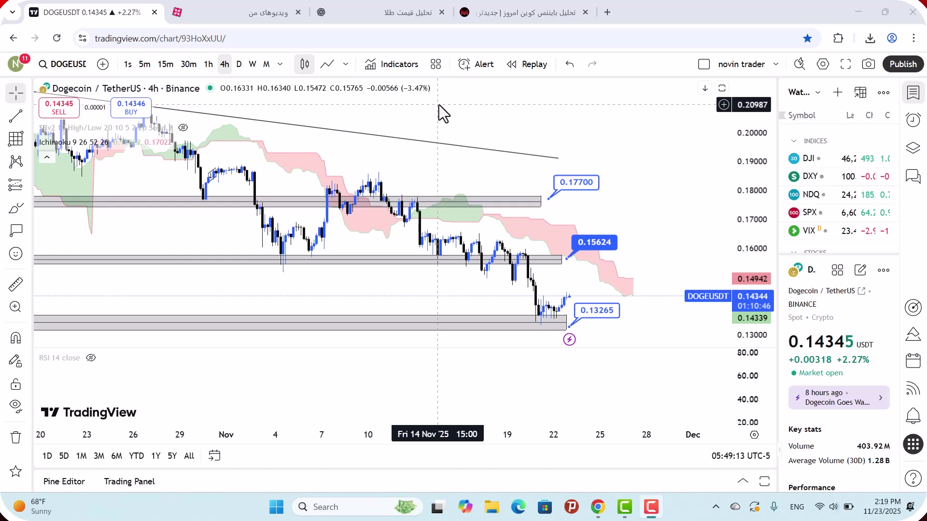Open Chrome from the Windows taskbar
This screenshot has height=521, width=927.
(598, 507)
